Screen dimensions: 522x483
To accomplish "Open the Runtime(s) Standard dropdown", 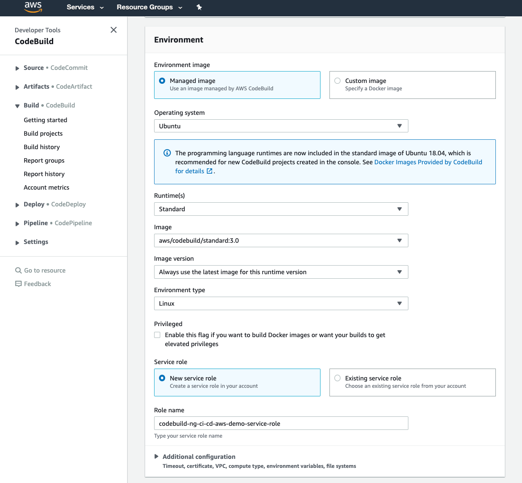I will pos(281,209).
